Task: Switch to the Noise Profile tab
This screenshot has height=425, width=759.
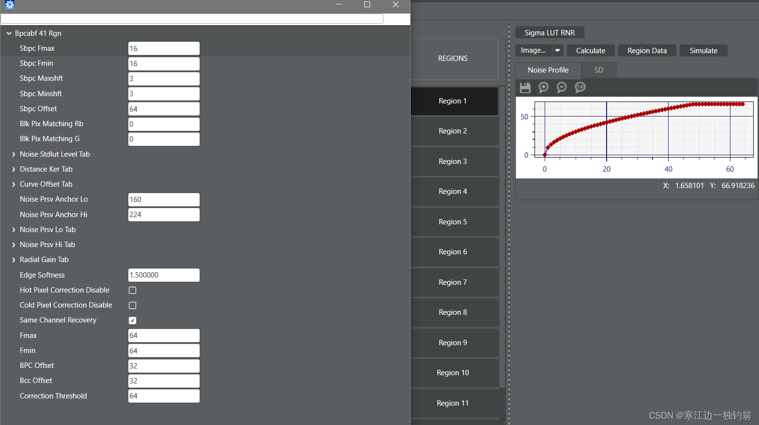Action: (548, 70)
